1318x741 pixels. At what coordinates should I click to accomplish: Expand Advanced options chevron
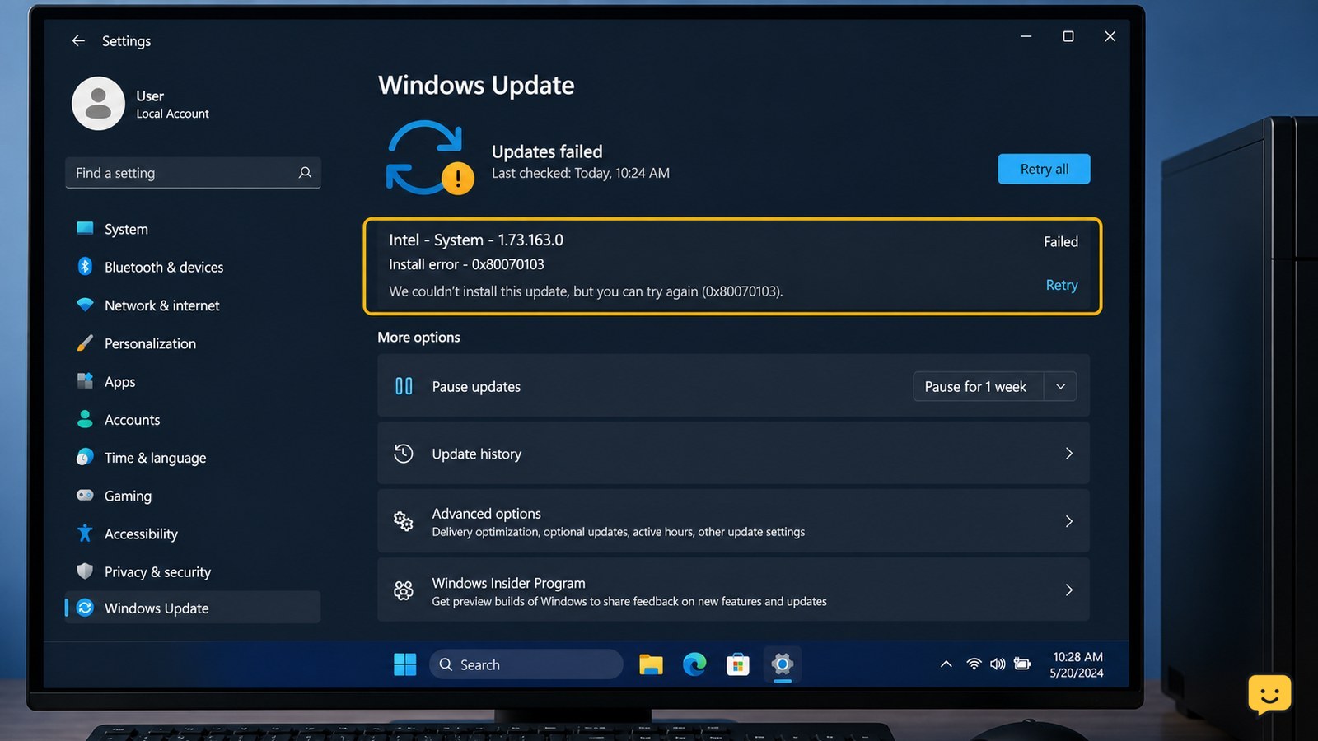click(x=1068, y=521)
